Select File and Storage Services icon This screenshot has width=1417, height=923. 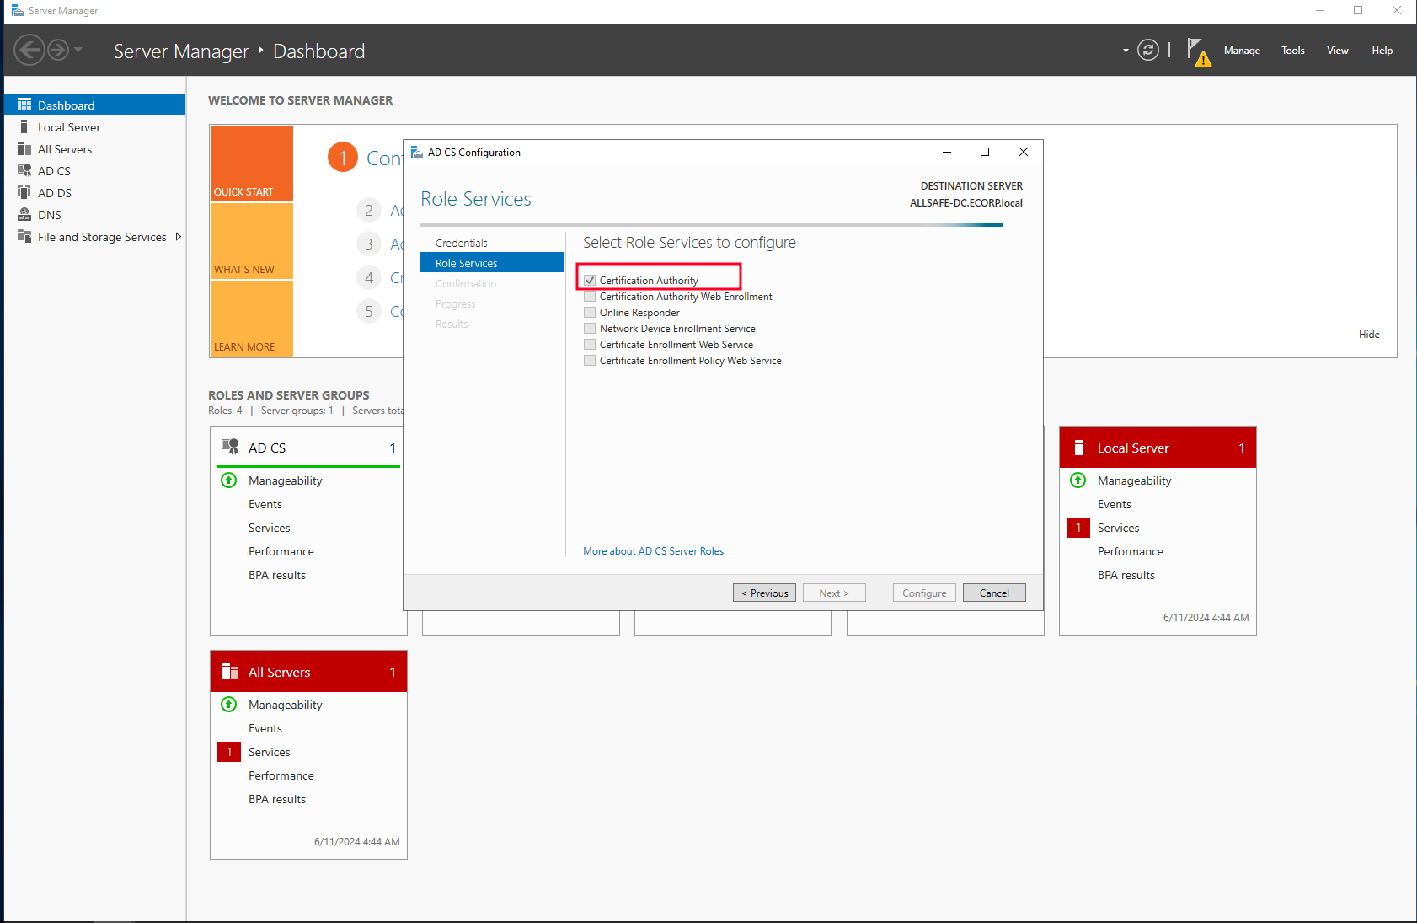point(24,236)
